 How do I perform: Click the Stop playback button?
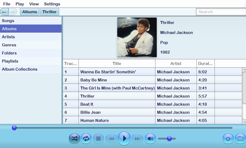pyautogui.click(x=98, y=139)
